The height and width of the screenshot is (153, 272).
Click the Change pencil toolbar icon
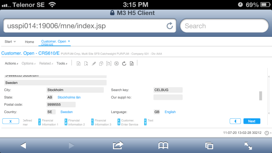click(93, 63)
